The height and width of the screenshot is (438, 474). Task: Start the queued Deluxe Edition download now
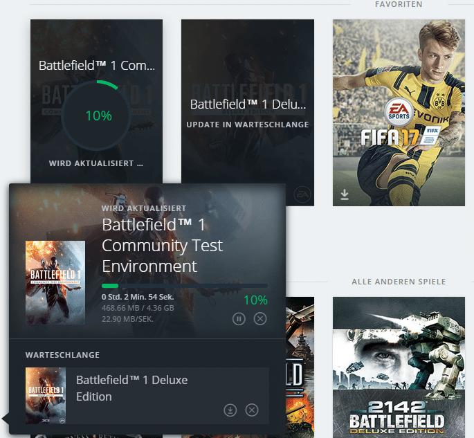click(x=230, y=410)
